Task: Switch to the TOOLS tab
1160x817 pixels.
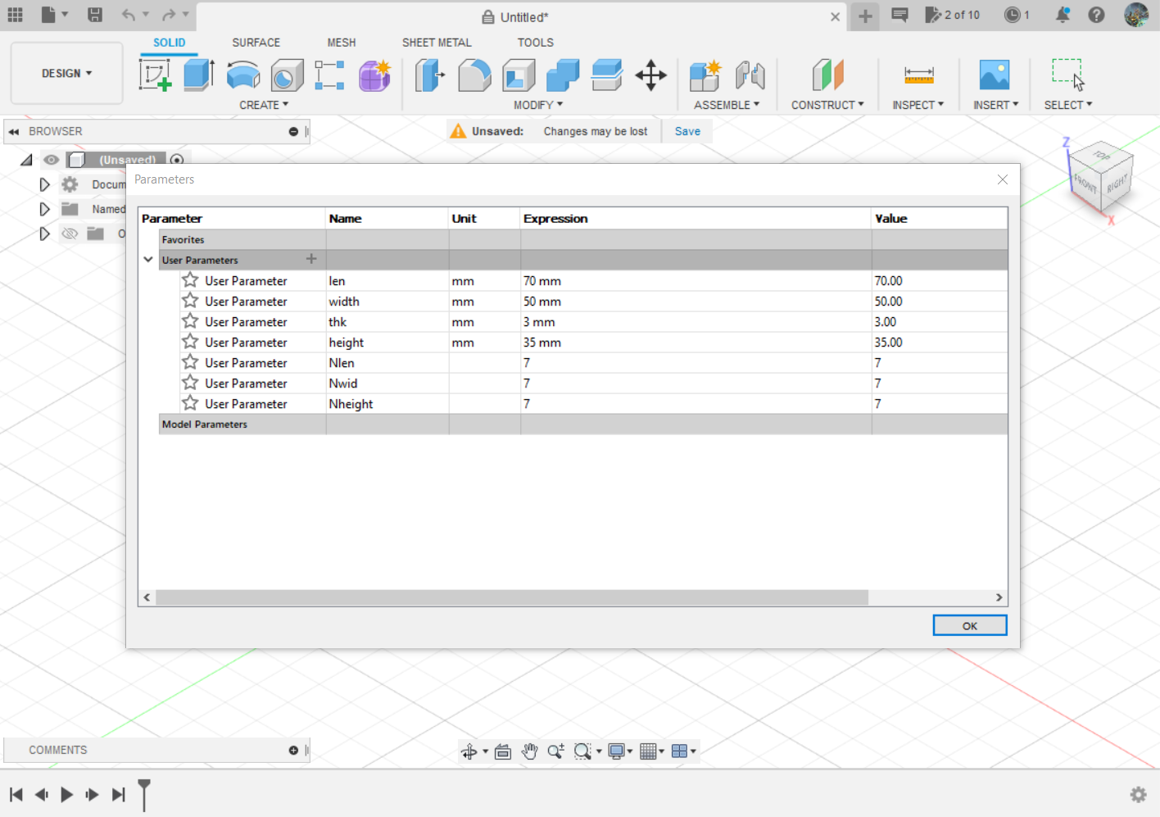Action: pyautogui.click(x=535, y=43)
